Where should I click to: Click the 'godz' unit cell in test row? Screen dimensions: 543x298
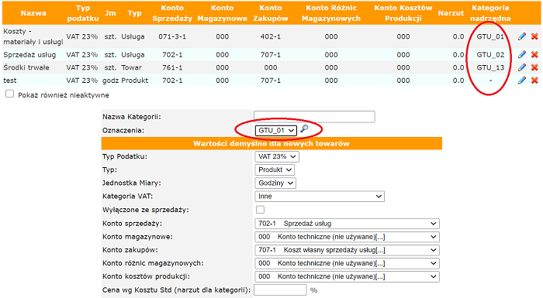point(110,80)
